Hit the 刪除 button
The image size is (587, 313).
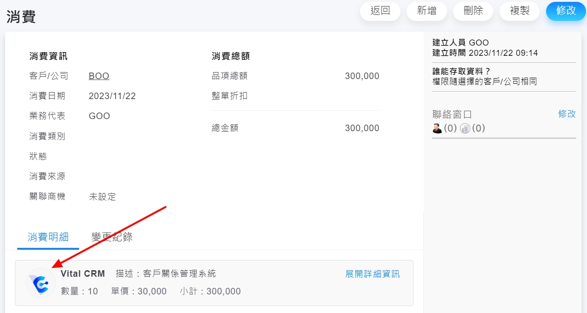(473, 11)
